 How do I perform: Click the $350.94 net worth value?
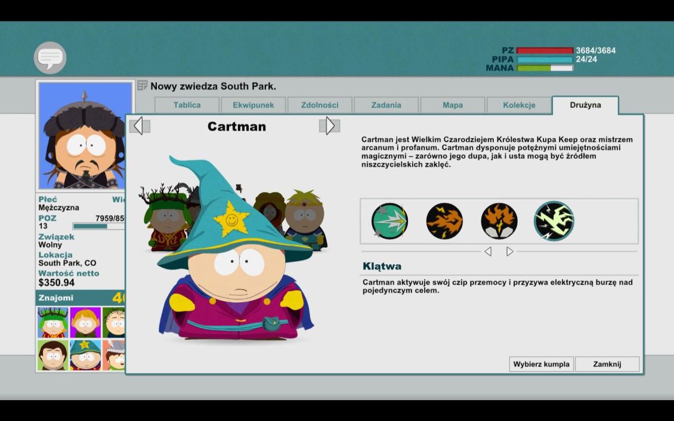[56, 283]
